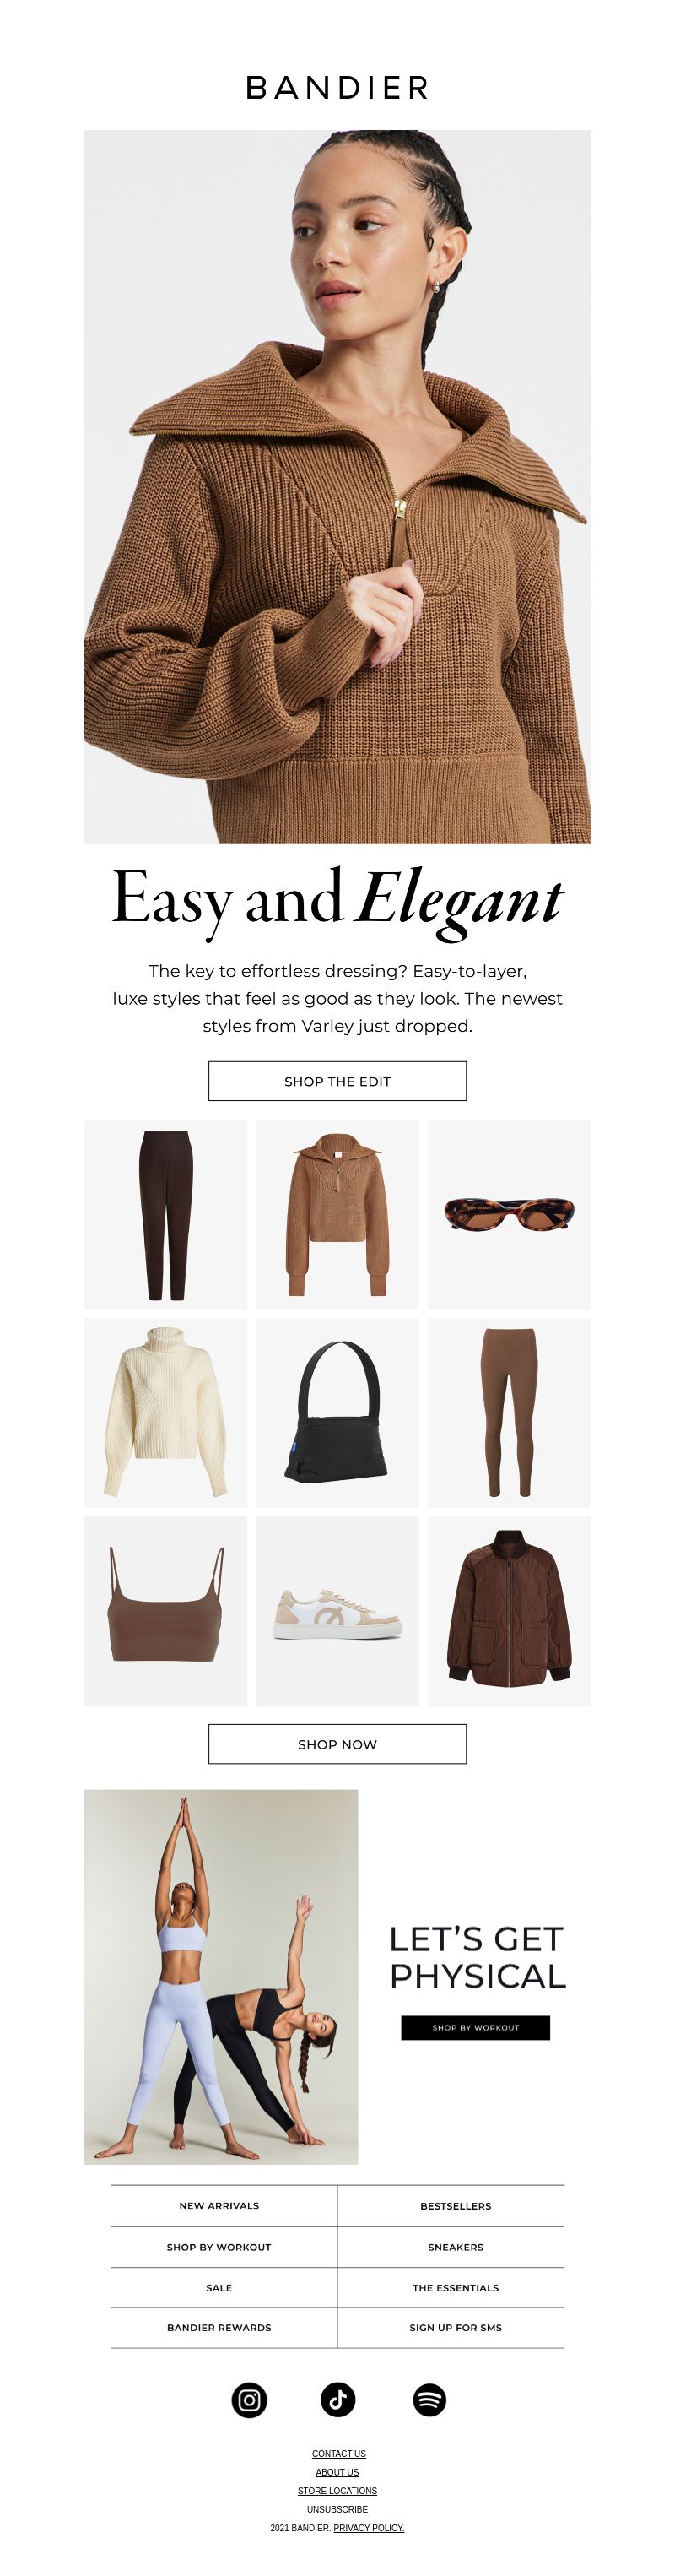
Task: Follow the CONTACT US link
Action: click(x=339, y=2454)
